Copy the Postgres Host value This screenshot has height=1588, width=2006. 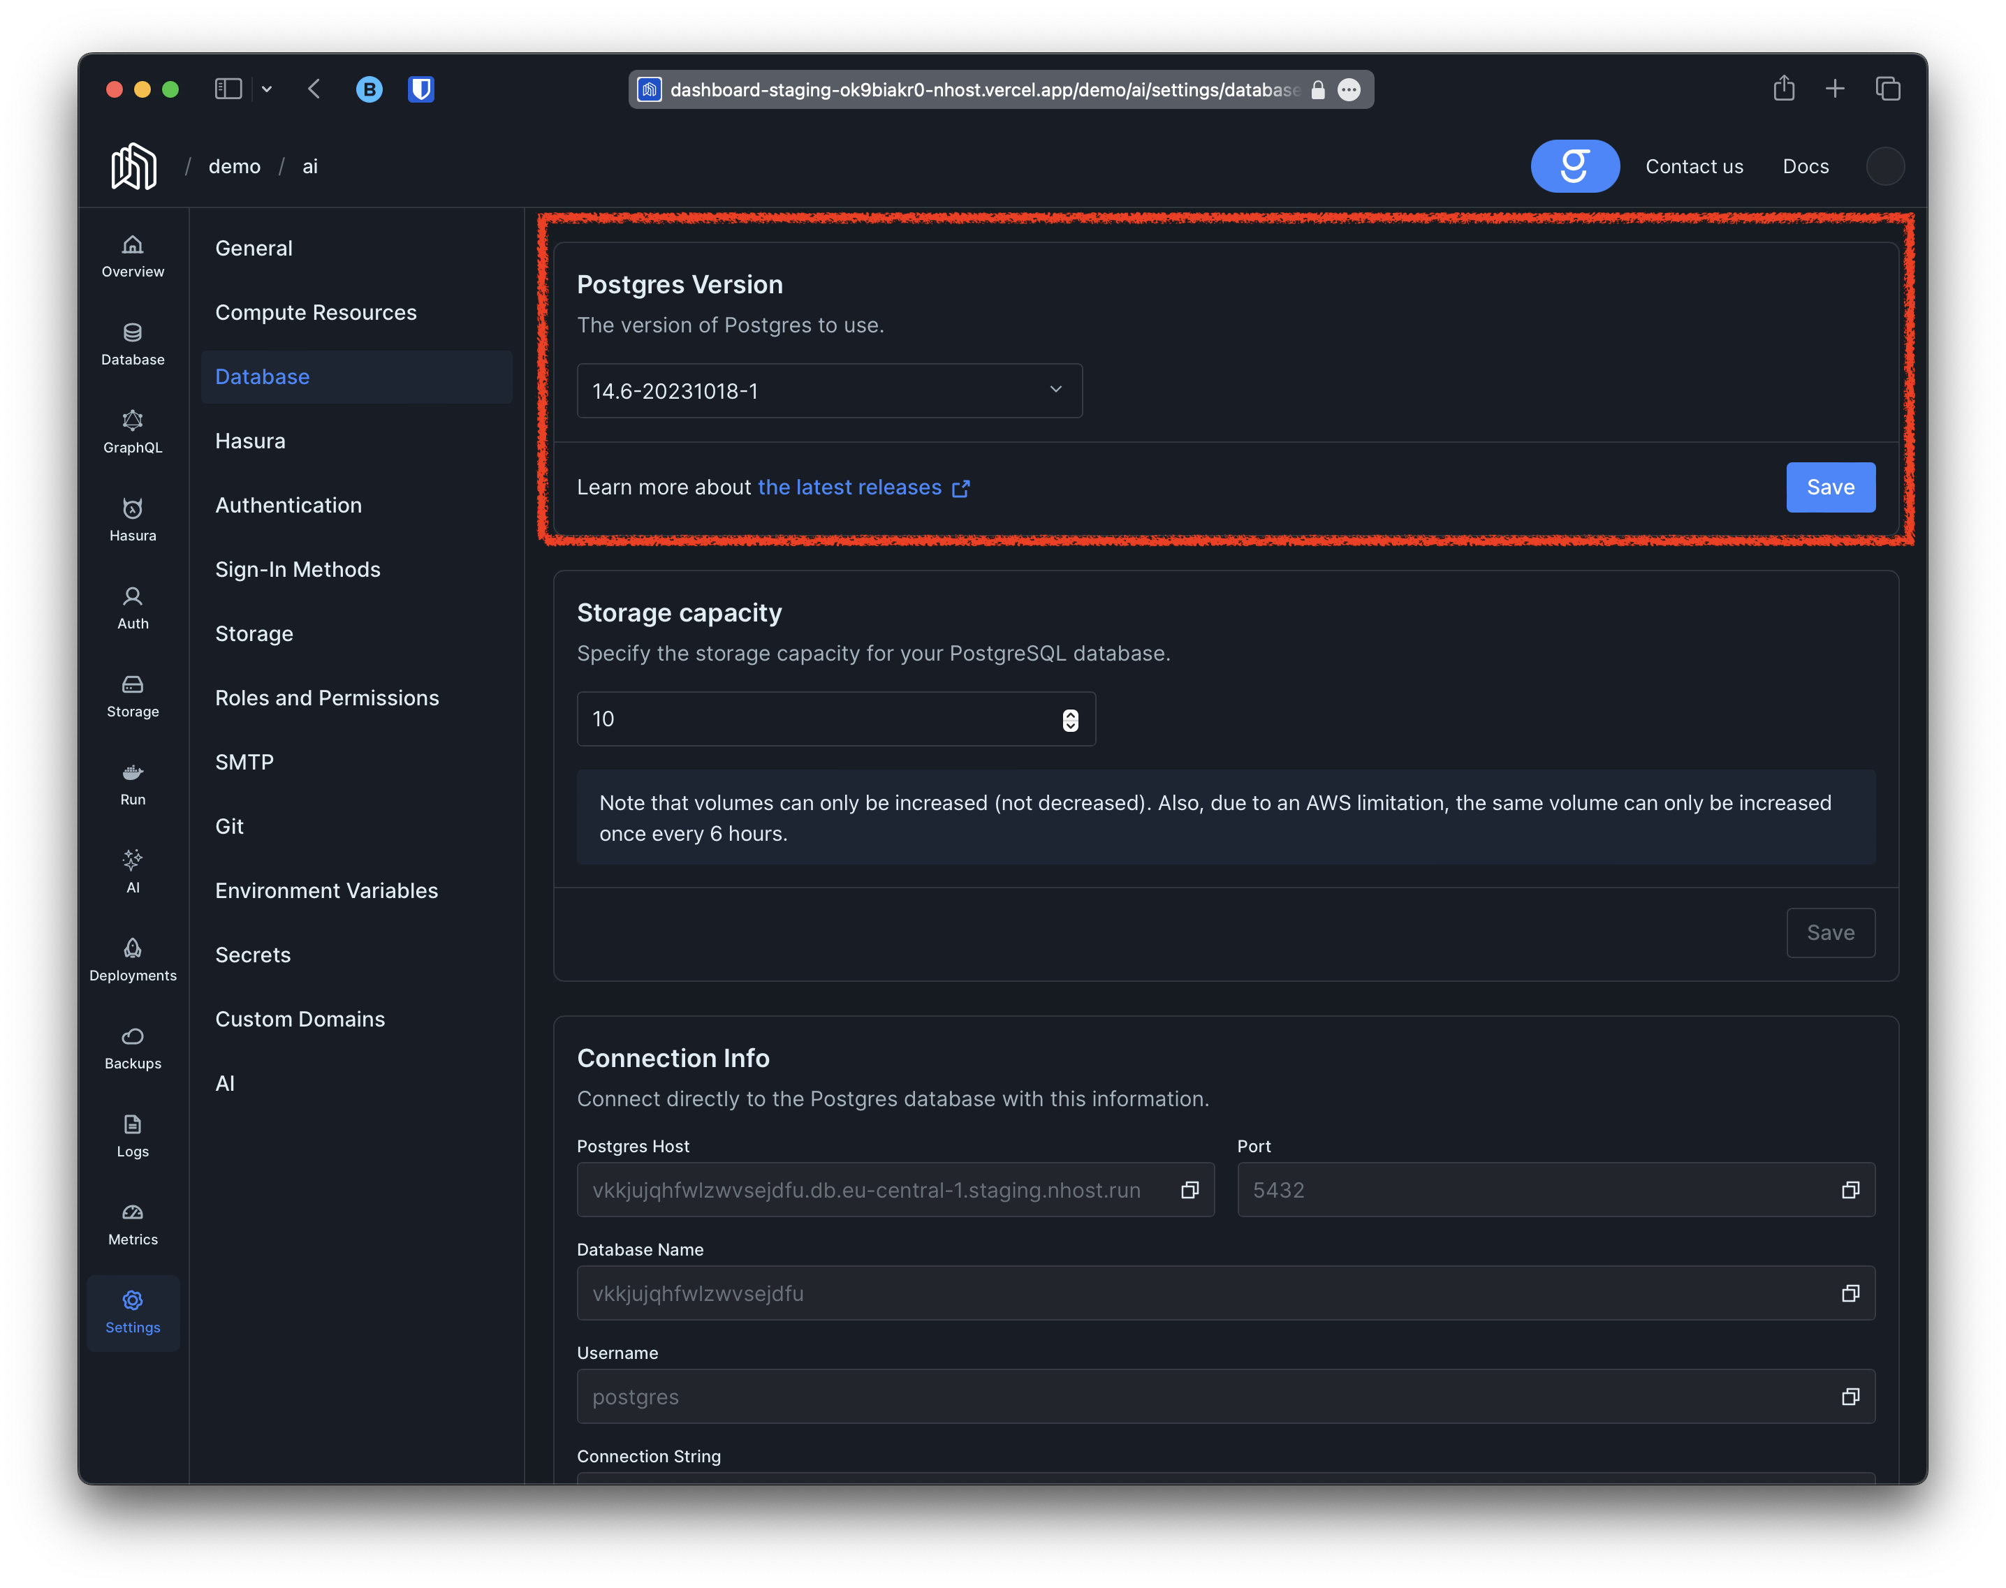1189,1189
